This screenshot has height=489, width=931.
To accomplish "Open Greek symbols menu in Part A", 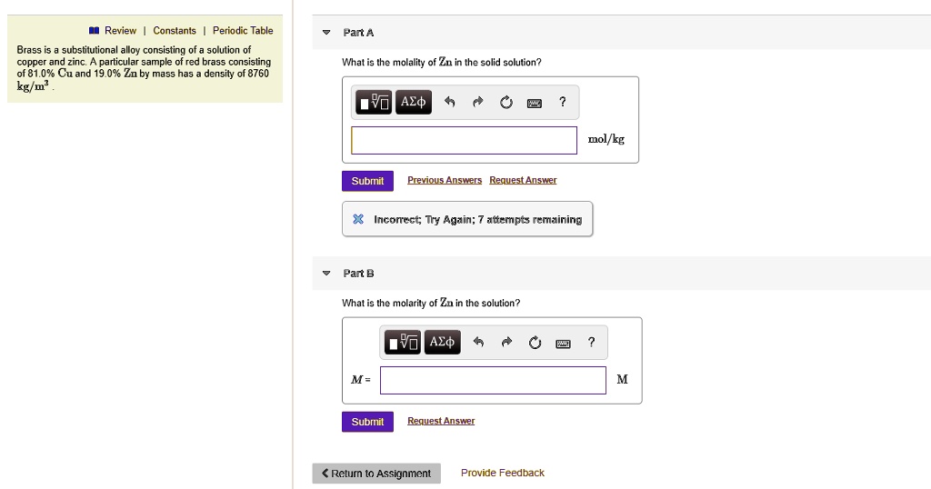I will tap(414, 102).
